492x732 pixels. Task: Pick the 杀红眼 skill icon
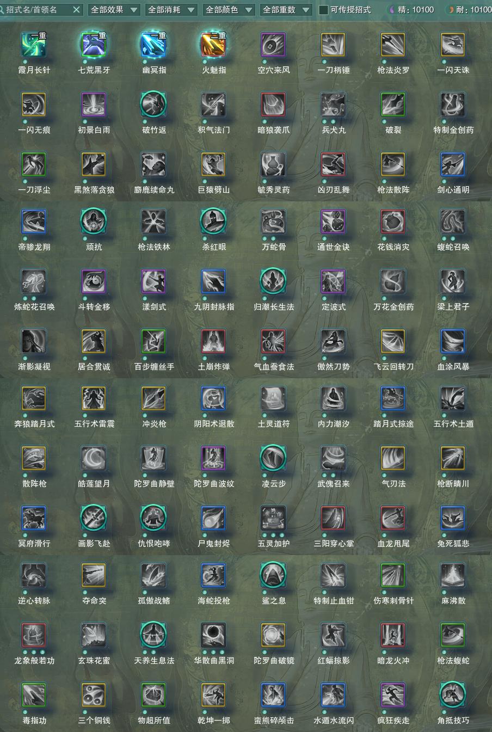[214, 222]
